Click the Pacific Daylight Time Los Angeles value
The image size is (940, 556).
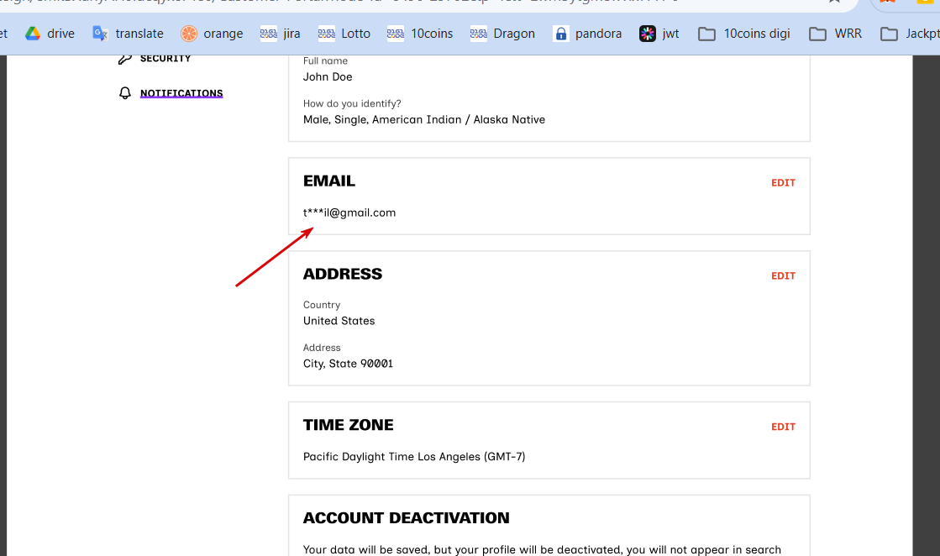tap(414, 457)
